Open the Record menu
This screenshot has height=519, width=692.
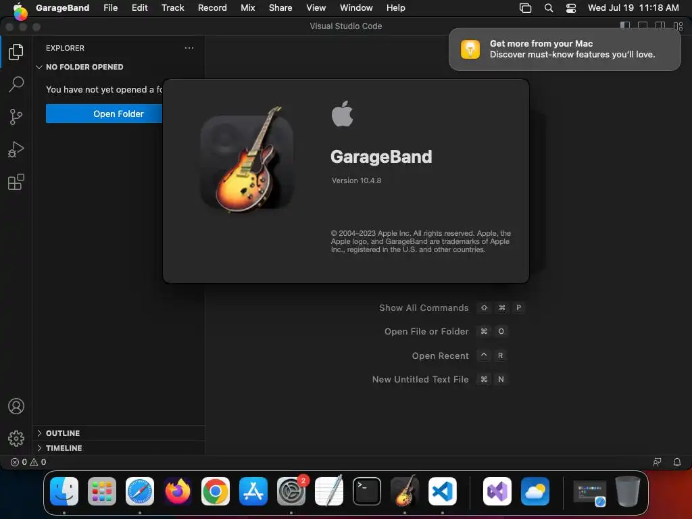212,7
